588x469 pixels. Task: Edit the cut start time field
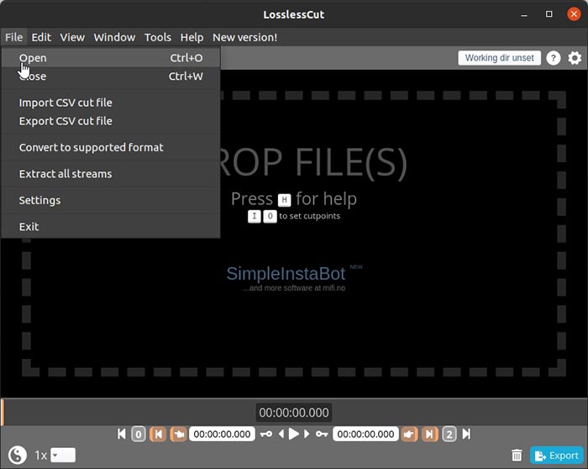click(222, 434)
